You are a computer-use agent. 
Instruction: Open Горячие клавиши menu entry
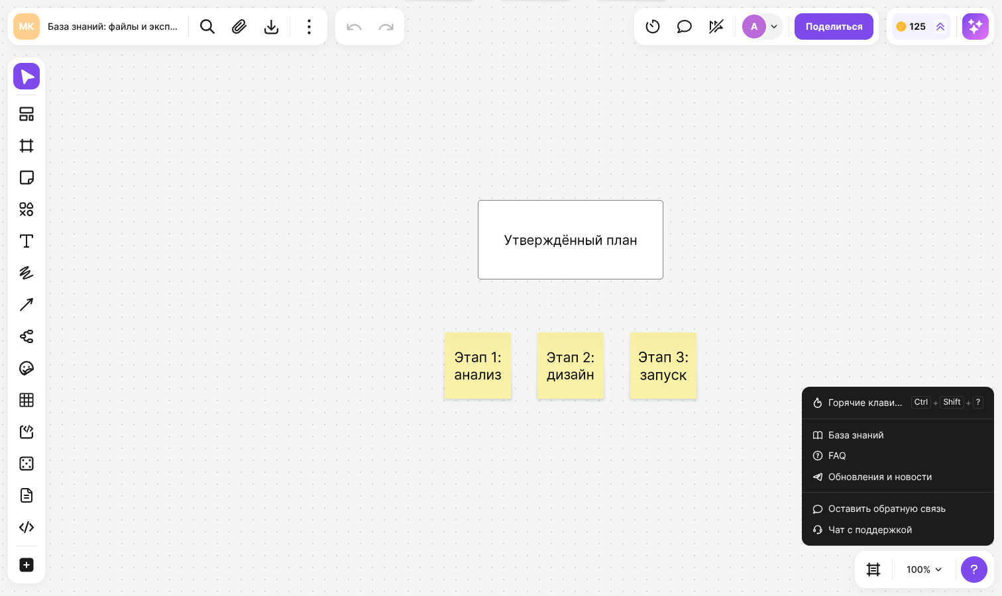point(898,403)
